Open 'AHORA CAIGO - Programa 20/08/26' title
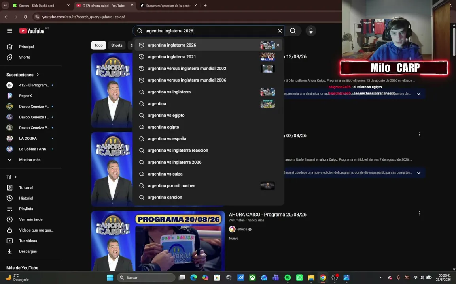Viewport: 456px width, 284px height. click(x=268, y=215)
